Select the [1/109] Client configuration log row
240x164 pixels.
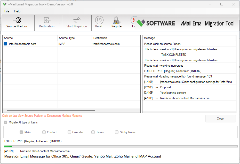(189, 82)
